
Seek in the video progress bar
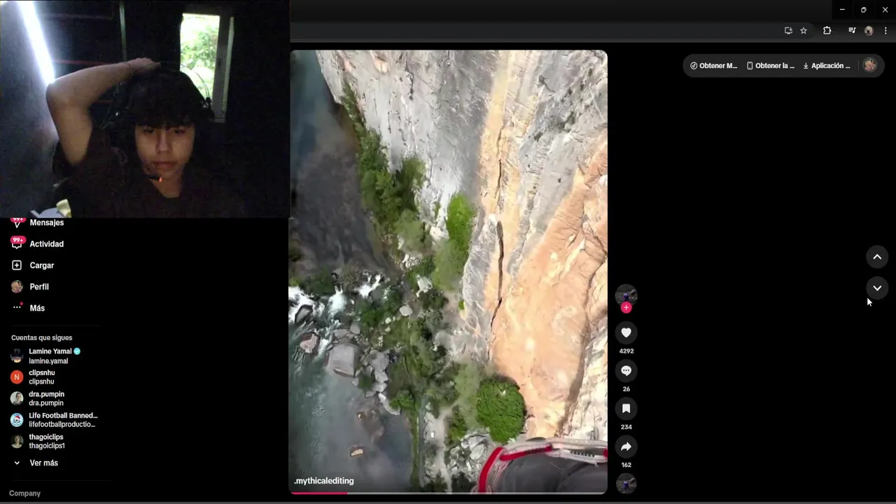pyautogui.click(x=448, y=493)
